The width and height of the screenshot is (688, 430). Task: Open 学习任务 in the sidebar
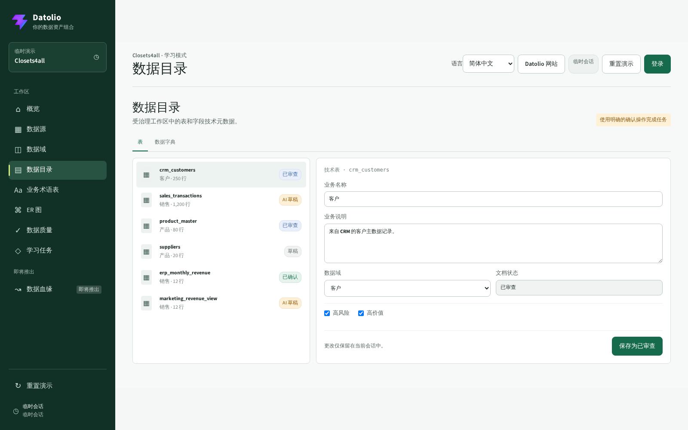point(58,251)
